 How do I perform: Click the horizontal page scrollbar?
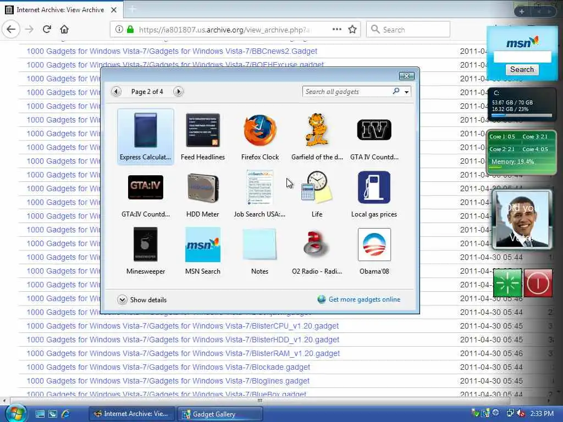click(260, 401)
